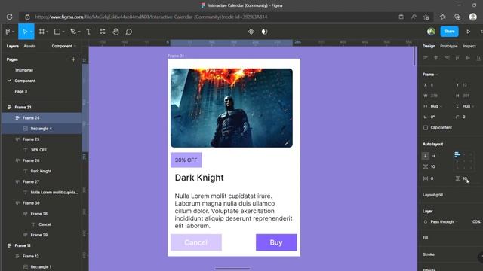Switch to the Inspect tab
This screenshot has width=483, height=271.
coord(469,46)
